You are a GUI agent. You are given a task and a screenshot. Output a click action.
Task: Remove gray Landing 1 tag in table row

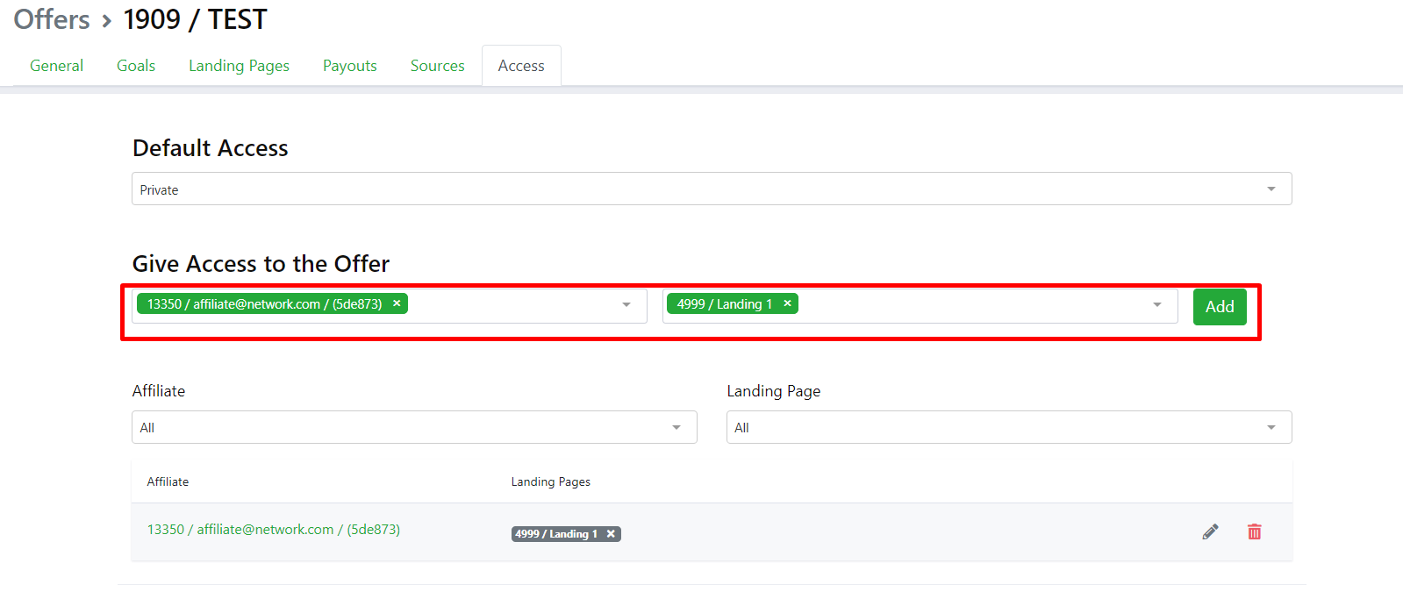click(x=611, y=534)
